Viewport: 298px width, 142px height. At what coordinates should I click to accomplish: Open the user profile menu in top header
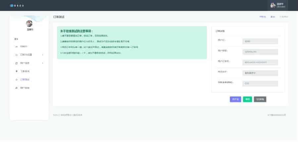tap(278, 5)
